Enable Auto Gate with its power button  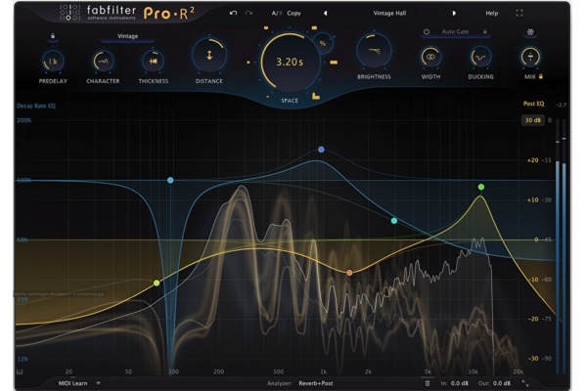coord(427,32)
